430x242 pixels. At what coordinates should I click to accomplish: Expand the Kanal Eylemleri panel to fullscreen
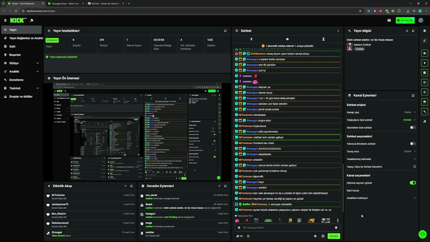point(413,95)
